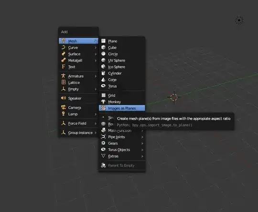The image size is (258, 212).
Task: Choose the Speaker entry text
Action: tap(75, 98)
